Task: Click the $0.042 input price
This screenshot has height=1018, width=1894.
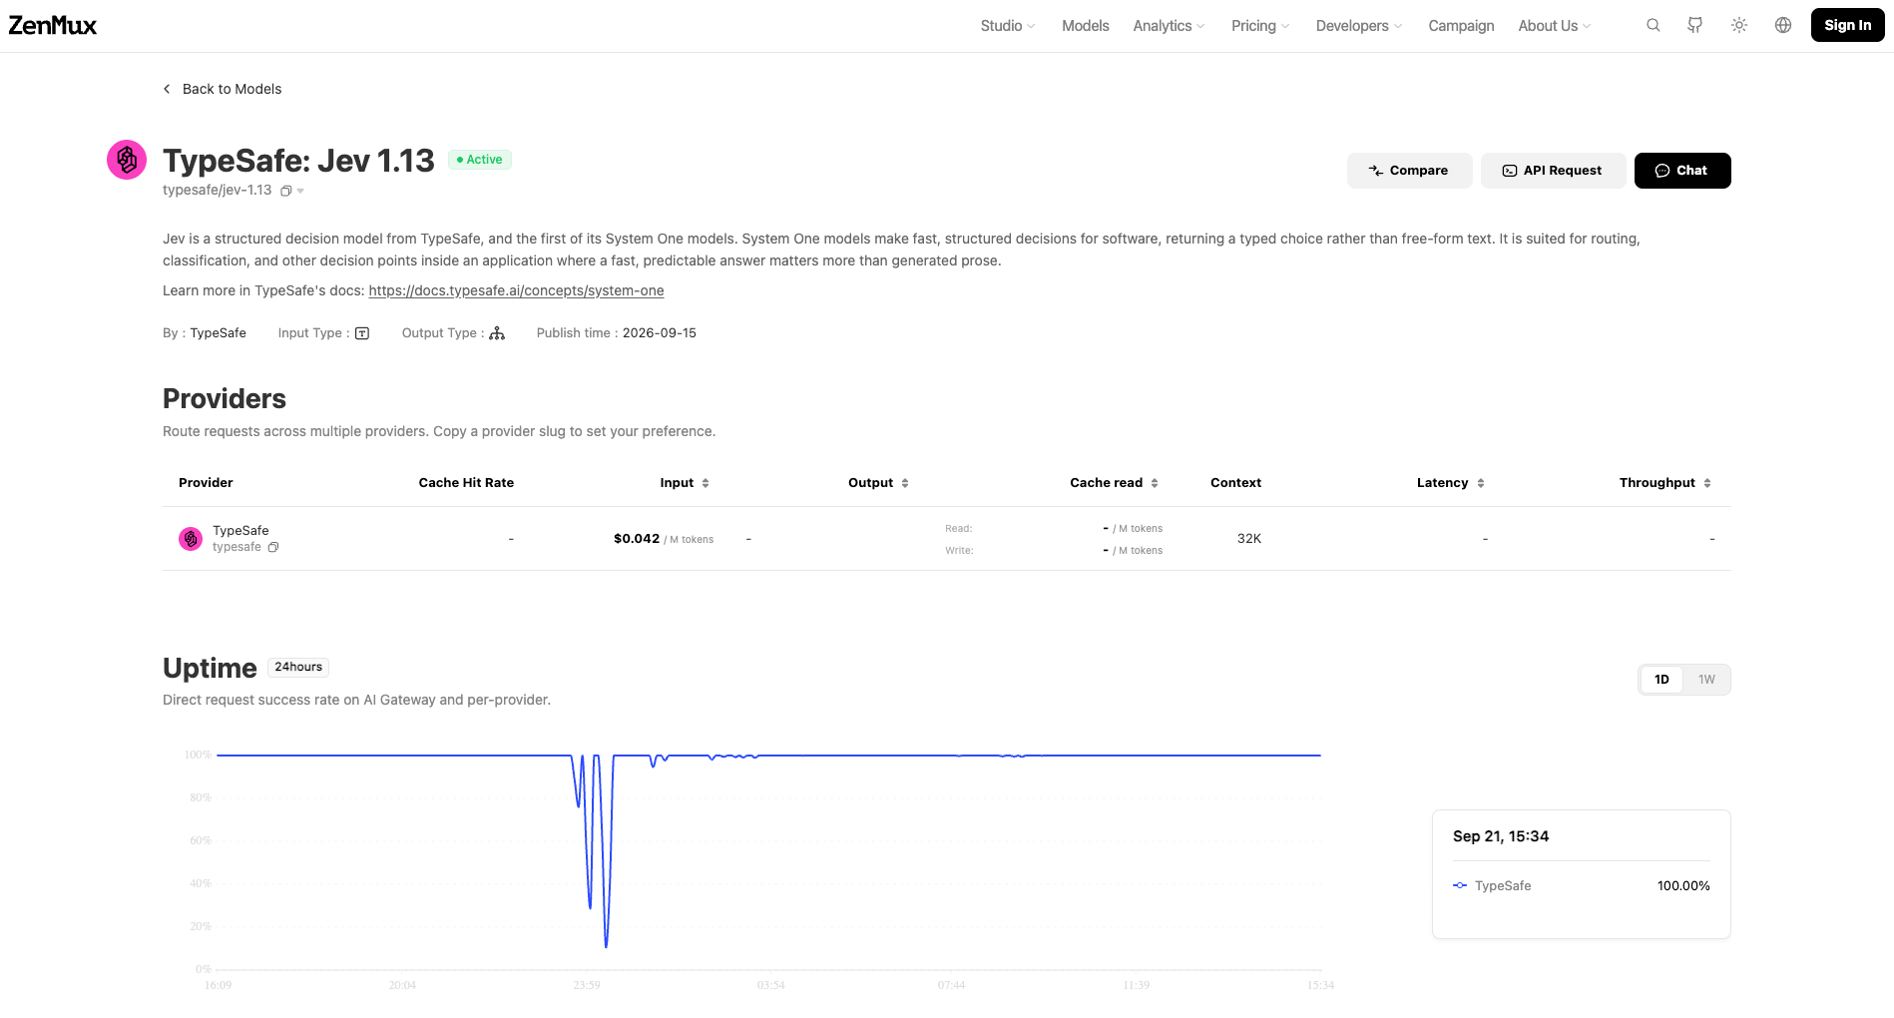Action: pyautogui.click(x=637, y=539)
